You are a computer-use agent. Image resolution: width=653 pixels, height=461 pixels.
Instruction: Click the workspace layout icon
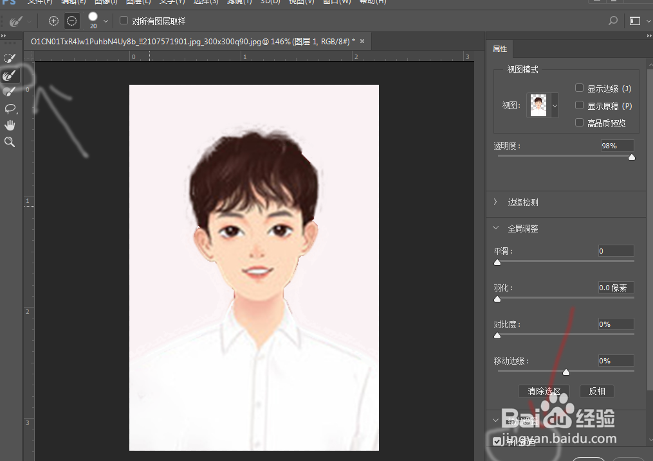tap(635, 21)
